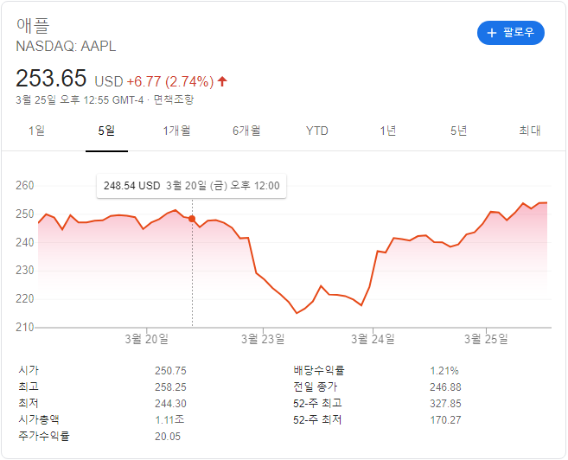Viewport: 568px width, 460px height.
Task: Click the 시가 value 250.75
Action: tap(170, 371)
